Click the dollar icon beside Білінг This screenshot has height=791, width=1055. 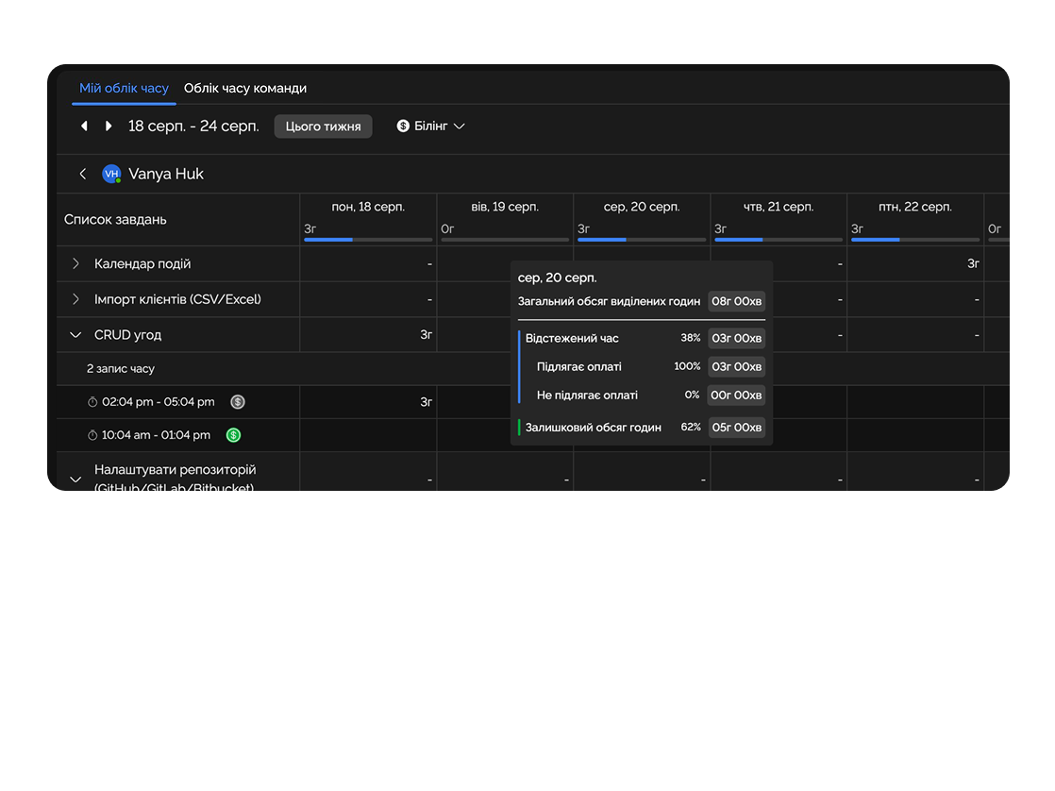[403, 126]
